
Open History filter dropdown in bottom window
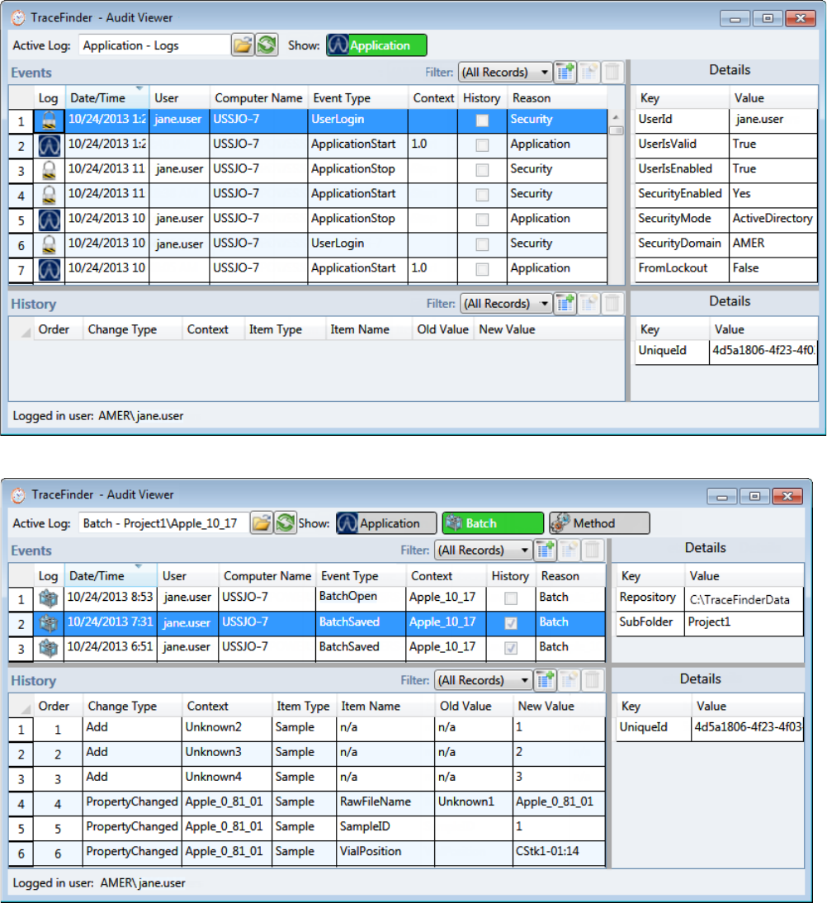483,680
